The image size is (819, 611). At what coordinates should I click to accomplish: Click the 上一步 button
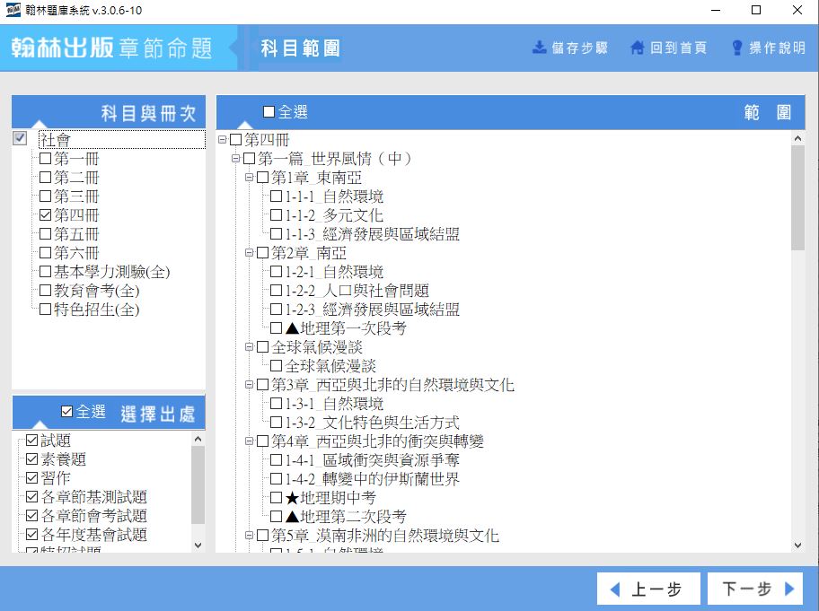(648, 589)
